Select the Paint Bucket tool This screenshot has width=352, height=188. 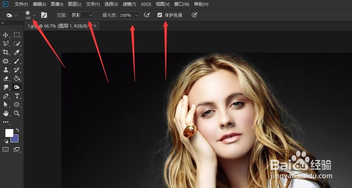coord(17,79)
